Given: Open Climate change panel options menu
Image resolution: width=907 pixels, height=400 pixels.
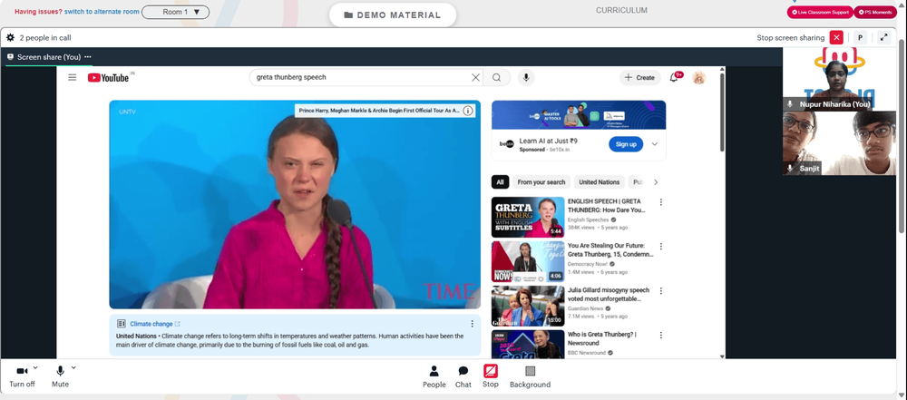Looking at the screenshot, I should point(472,324).
